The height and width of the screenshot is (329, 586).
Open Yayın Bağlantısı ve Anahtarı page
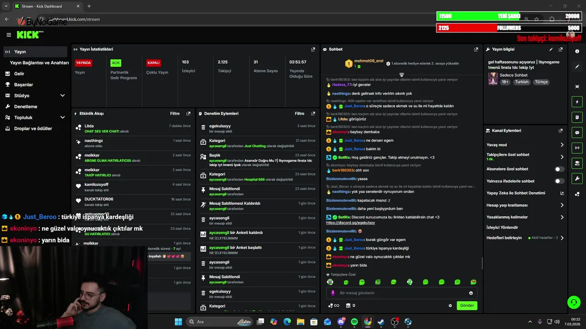click(x=39, y=63)
